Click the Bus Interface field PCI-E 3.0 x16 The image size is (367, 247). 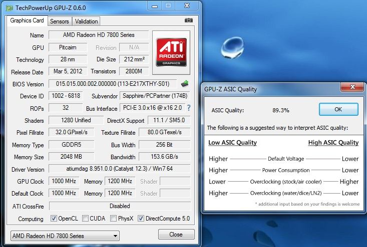(152, 108)
